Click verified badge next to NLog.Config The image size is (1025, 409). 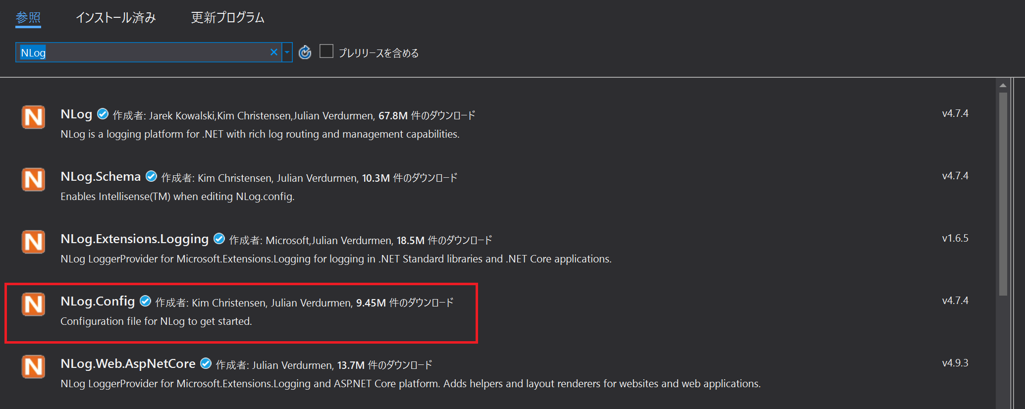tap(145, 301)
